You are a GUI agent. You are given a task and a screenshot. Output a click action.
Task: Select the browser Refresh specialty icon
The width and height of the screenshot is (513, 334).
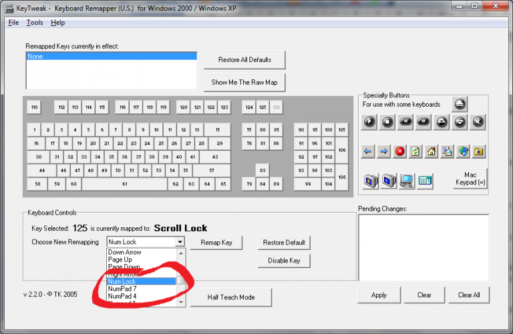pos(415,151)
